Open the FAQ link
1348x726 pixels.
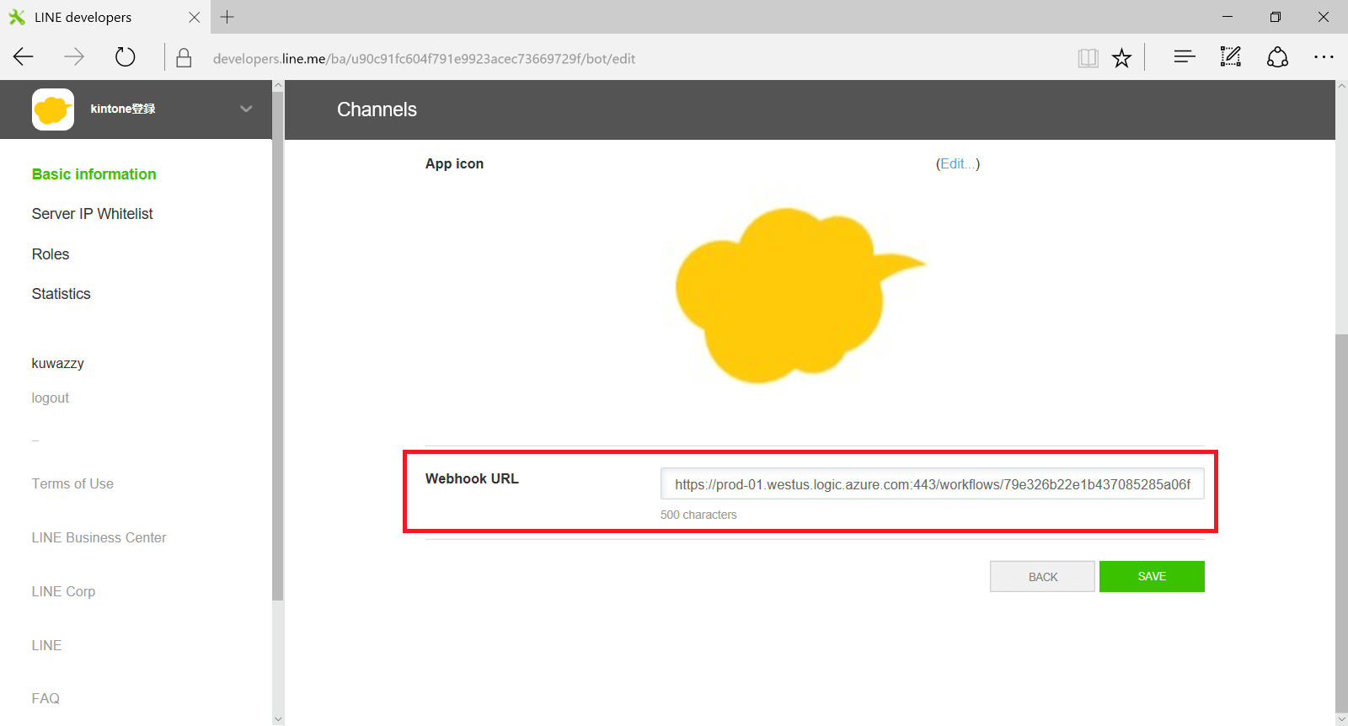pyautogui.click(x=45, y=699)
